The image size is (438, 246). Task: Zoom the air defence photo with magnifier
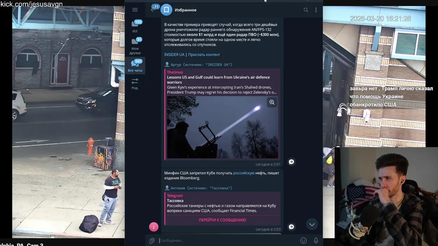coord(272,102)
